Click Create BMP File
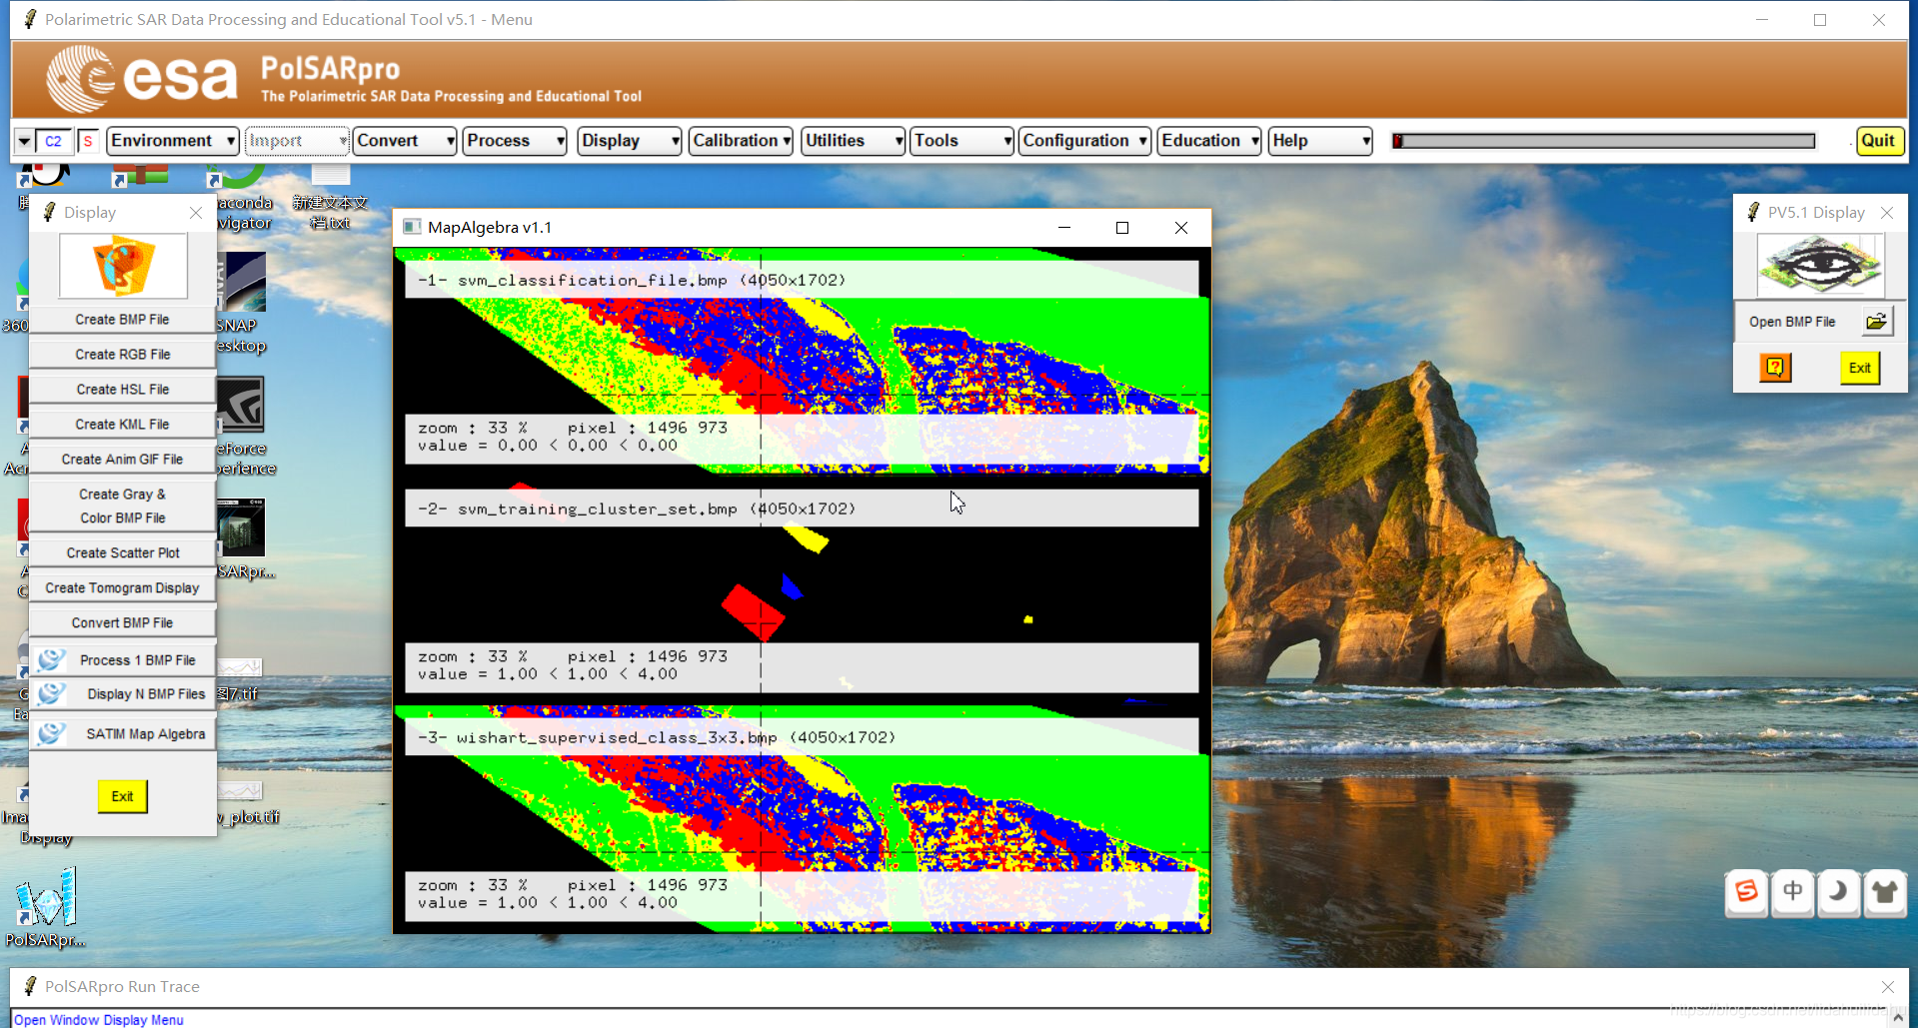 (122, 320)
